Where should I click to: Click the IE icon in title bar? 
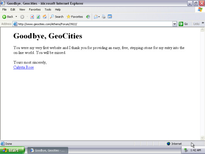point(3,3)
